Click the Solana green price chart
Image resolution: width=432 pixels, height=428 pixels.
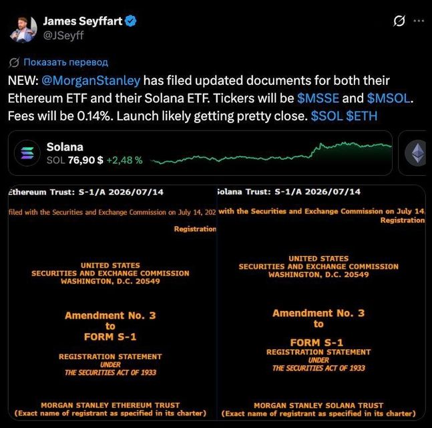tap(271, 152)
